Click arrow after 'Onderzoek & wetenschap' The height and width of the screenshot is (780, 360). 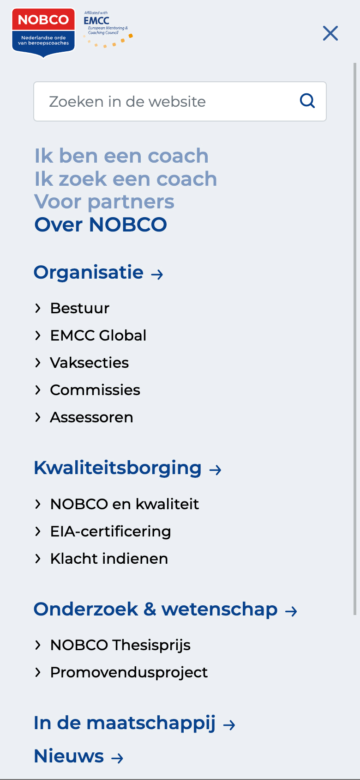[291, 611]
